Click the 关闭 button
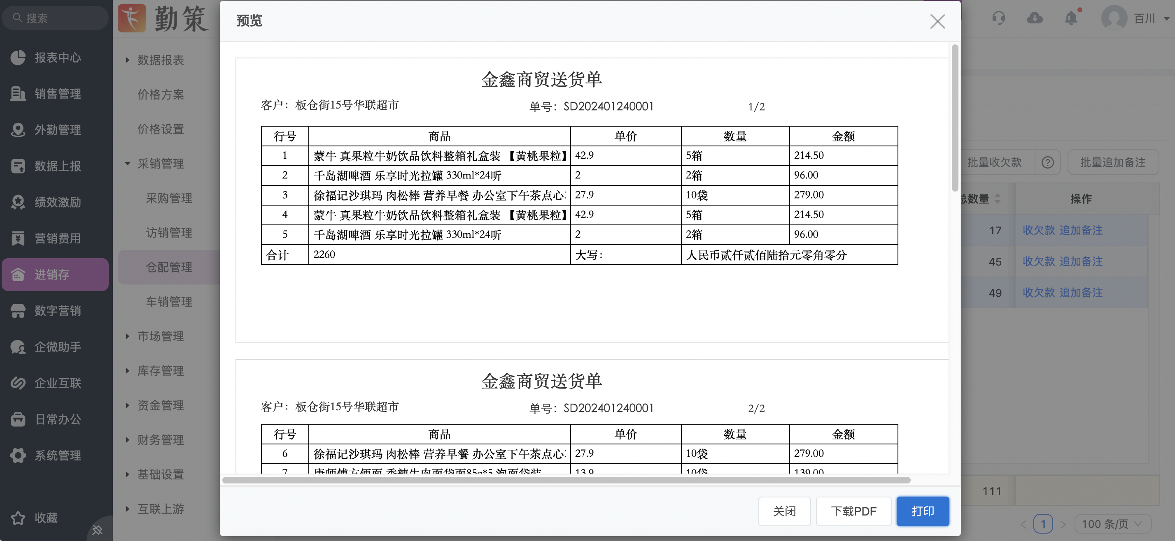1175x541 pixels. click(x=784, y=511)
